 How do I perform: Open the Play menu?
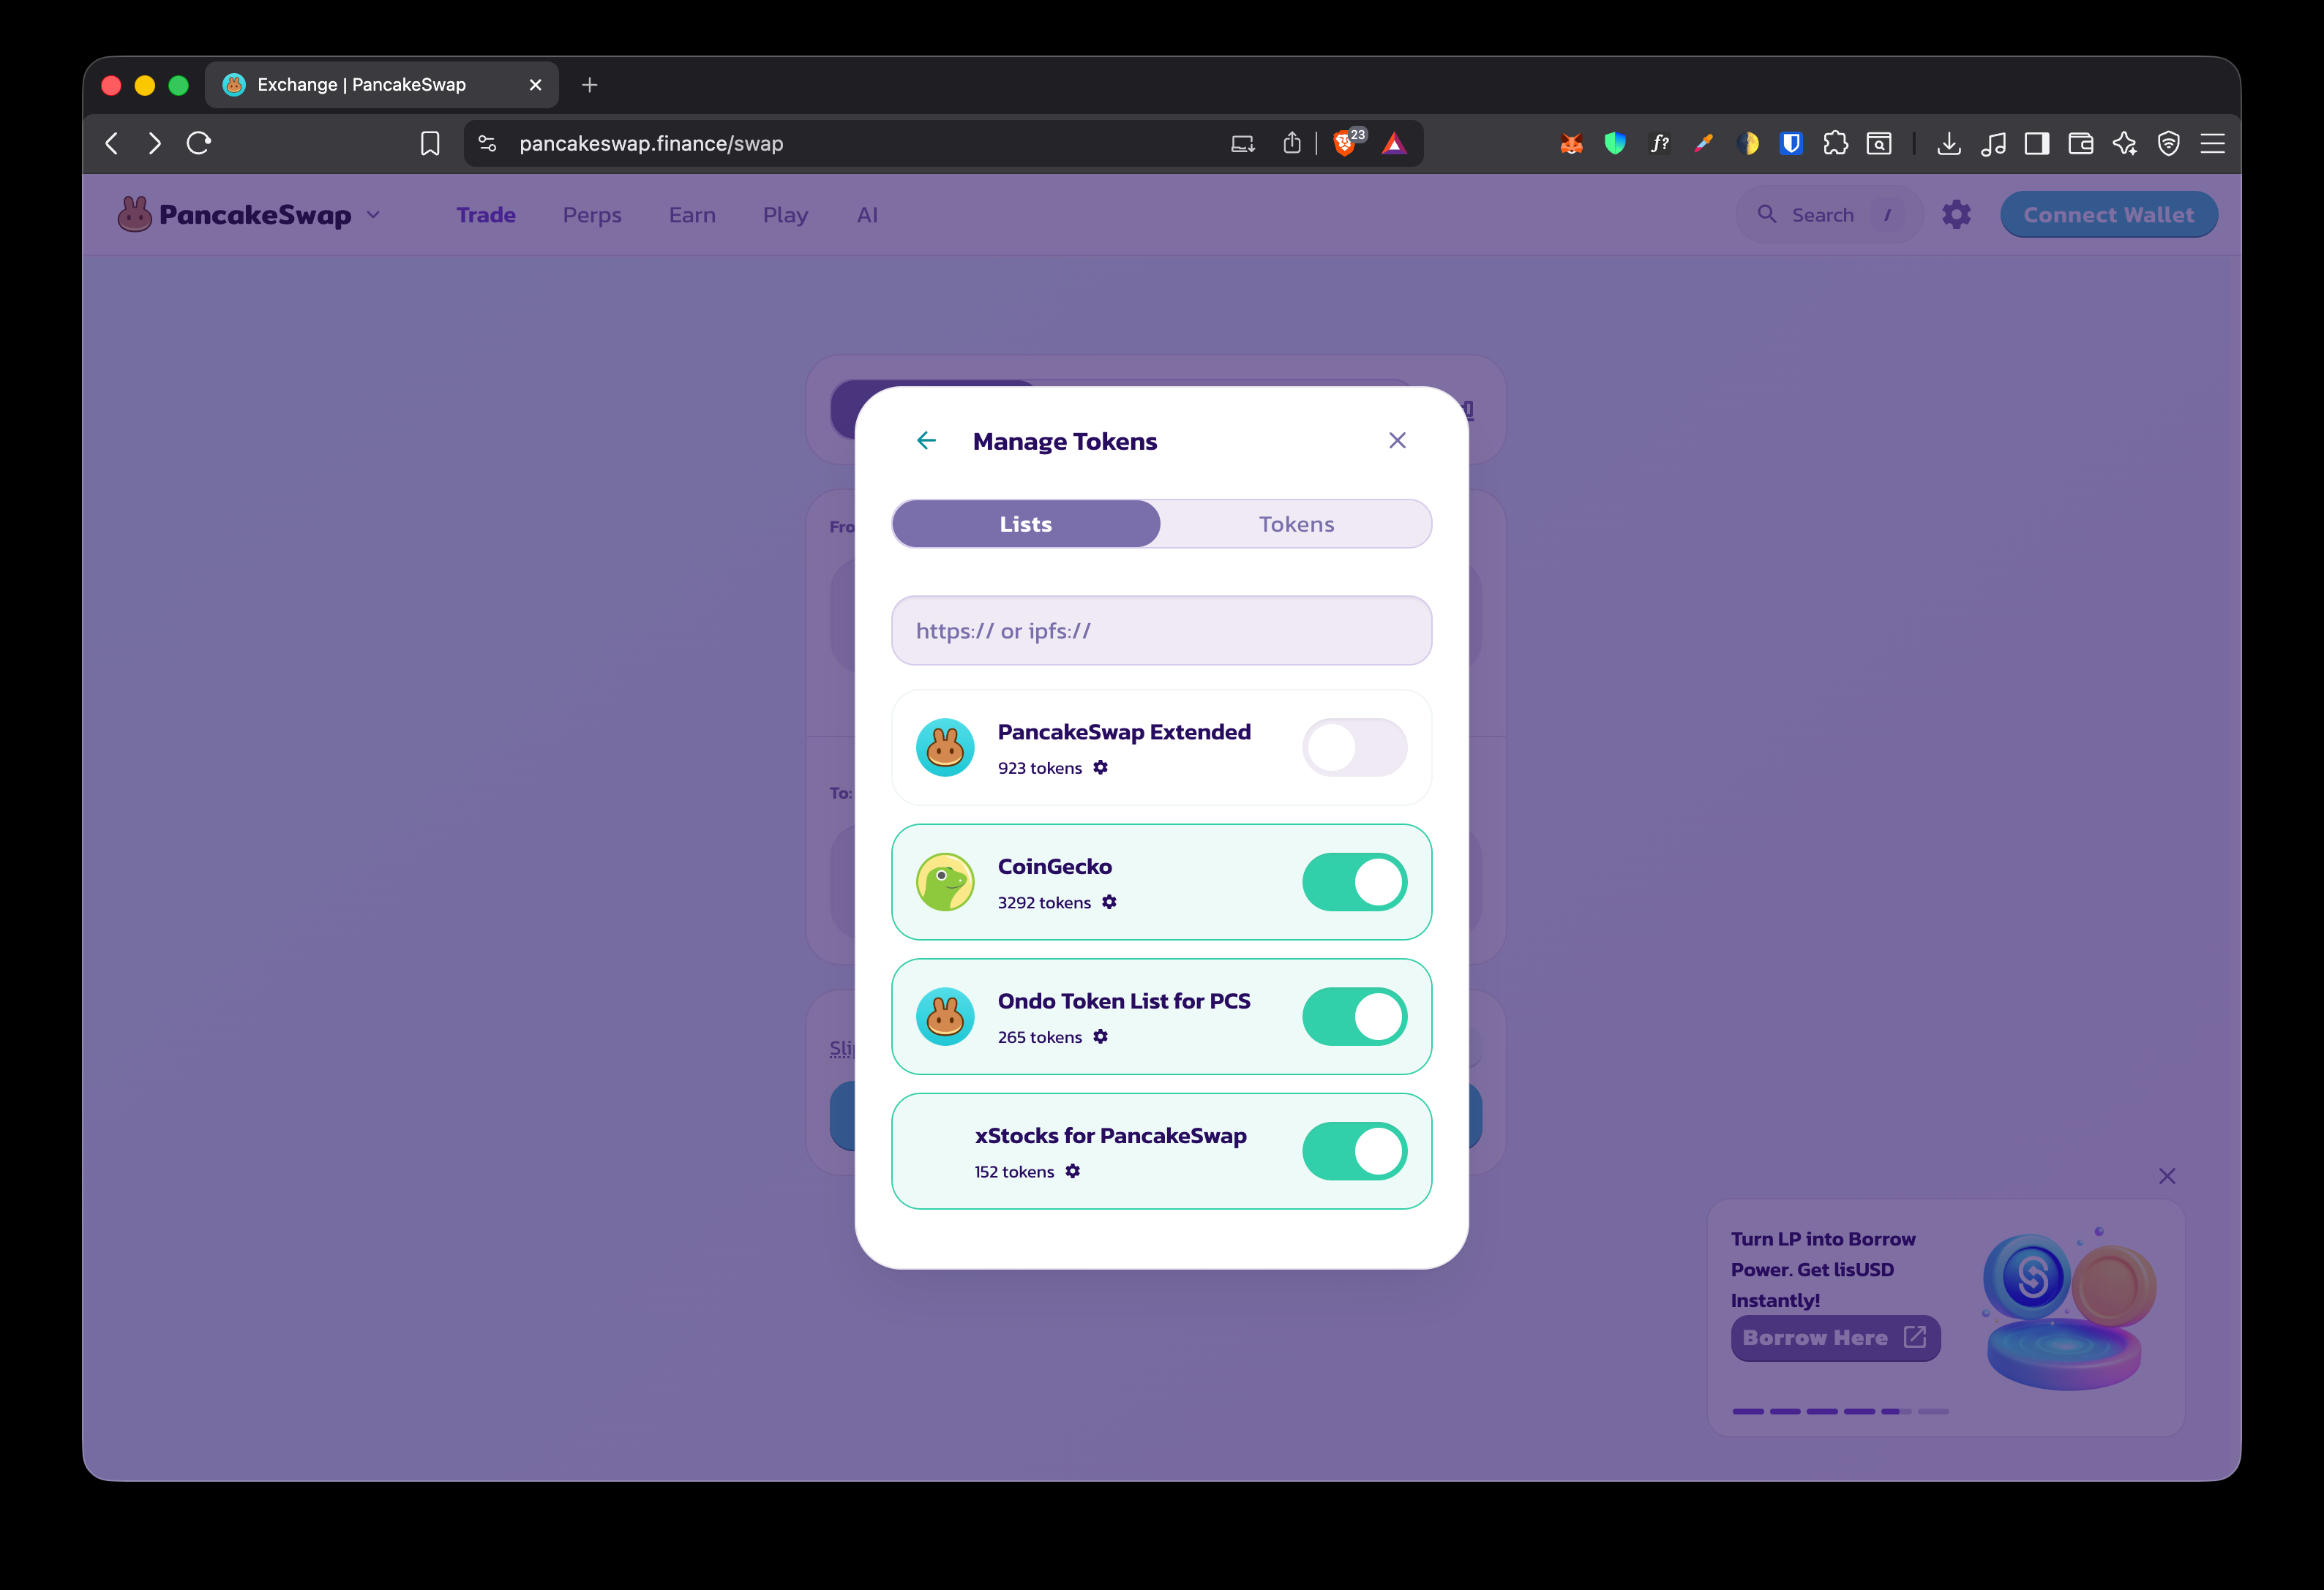click(x=785, y=215)
